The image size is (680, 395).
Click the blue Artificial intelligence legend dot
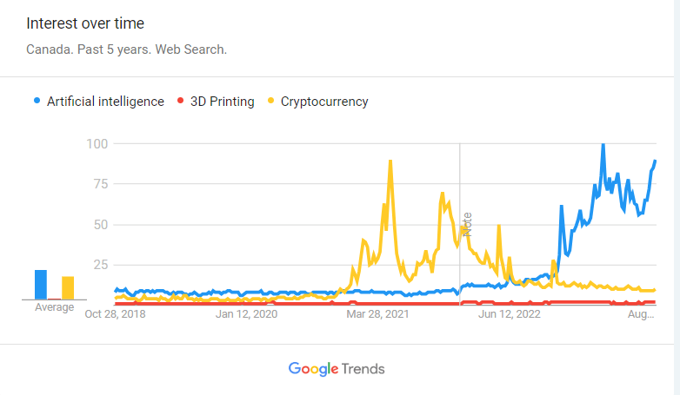(x=36, y=102)
